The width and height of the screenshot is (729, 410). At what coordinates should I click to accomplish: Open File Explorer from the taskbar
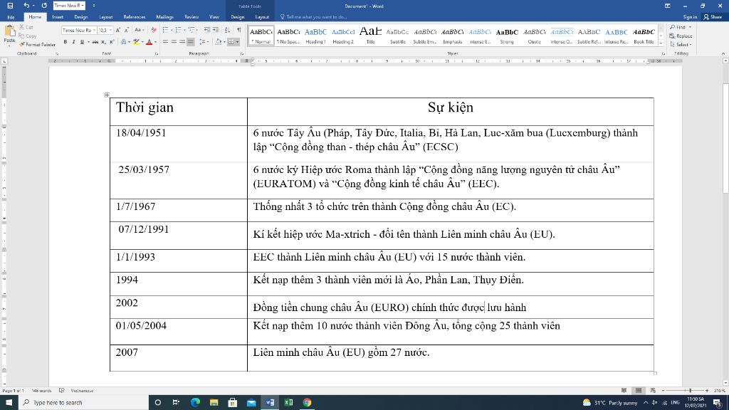214,403
